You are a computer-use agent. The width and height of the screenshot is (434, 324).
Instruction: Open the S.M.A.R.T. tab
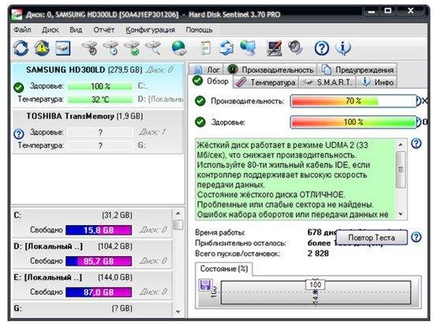point(327,82)
